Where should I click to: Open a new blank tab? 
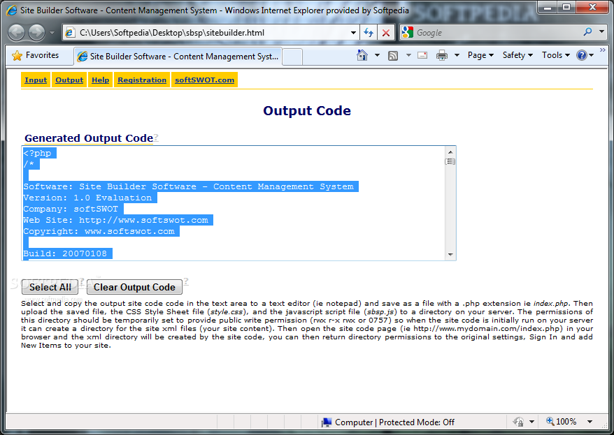[x=292, y=57]
